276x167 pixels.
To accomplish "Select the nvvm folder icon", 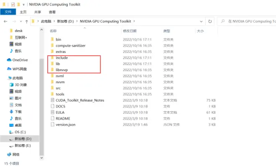I will point(52,82).
